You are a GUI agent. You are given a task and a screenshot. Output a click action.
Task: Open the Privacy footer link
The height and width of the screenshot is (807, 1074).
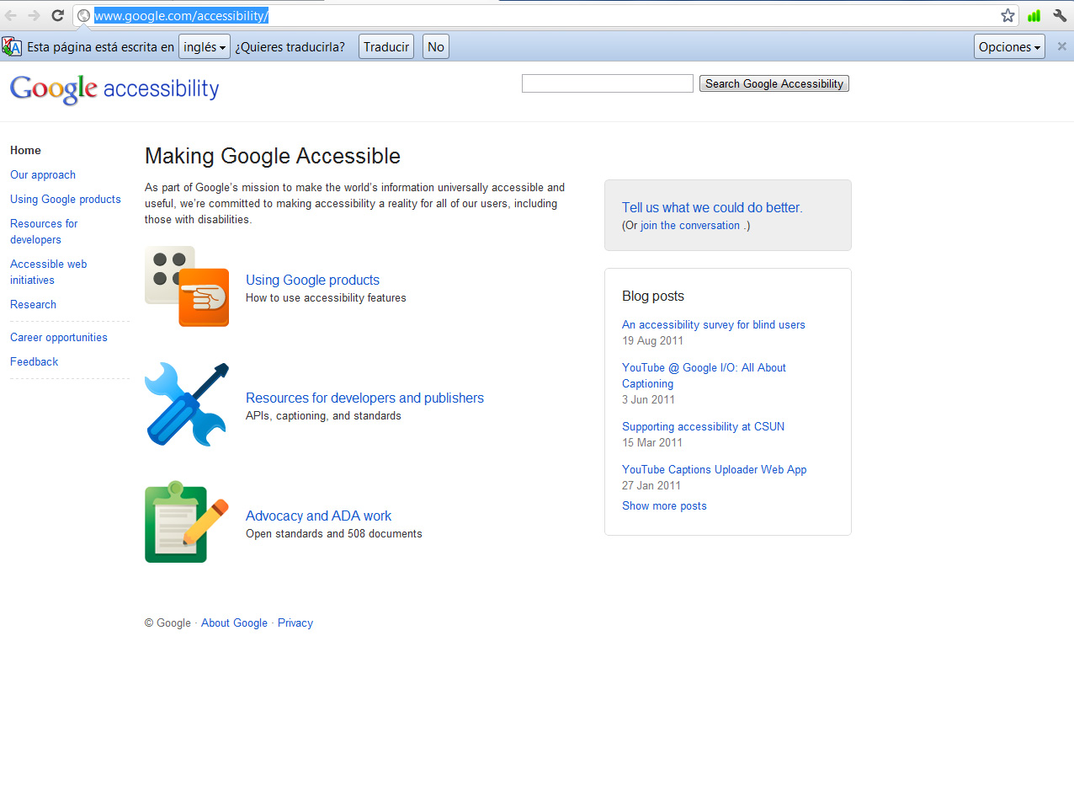pyautogui.click(x=295, y=623)
